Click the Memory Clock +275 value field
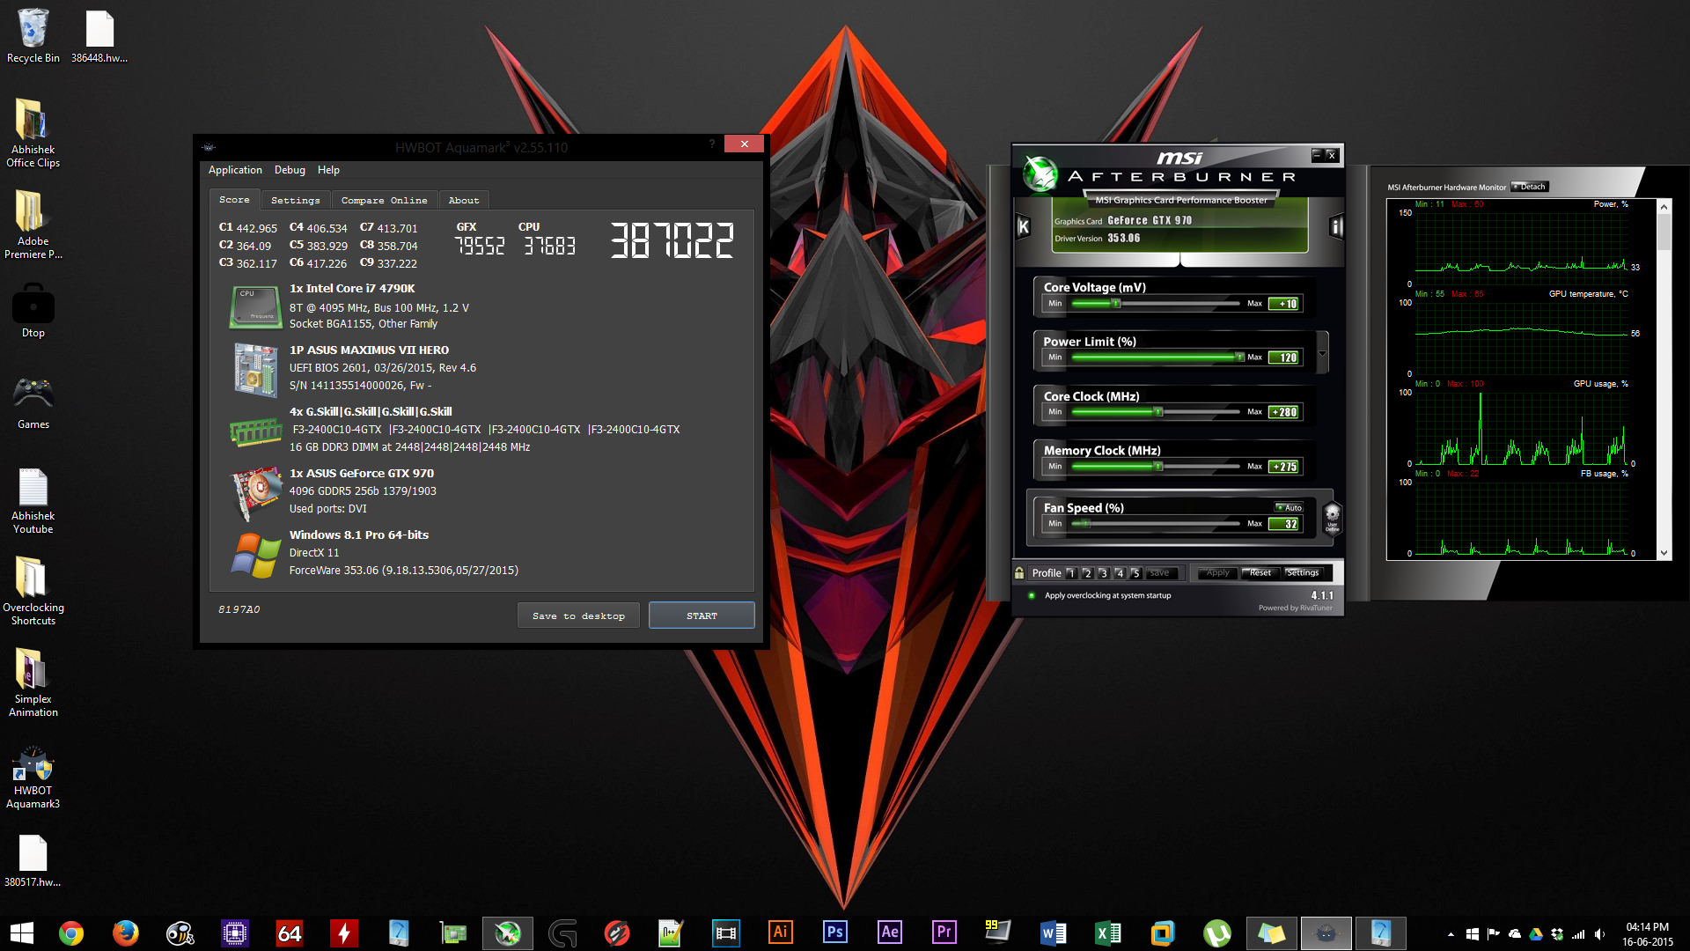The image size is (1690, 951). pyautogui.click(x=1283, y=467)
